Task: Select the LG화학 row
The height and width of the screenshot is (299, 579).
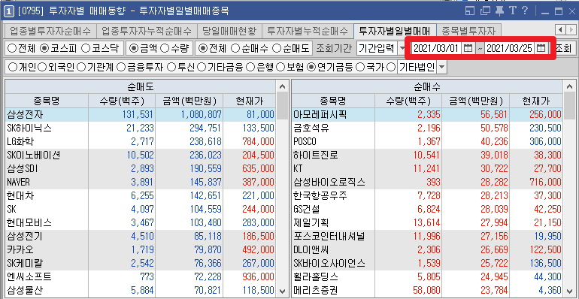Action: point(141,142)
